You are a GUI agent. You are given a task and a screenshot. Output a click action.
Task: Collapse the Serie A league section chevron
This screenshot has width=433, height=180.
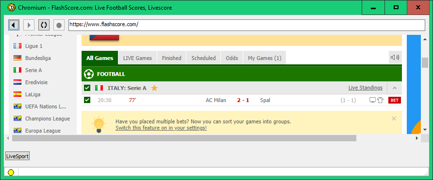[x=395, y=88]
